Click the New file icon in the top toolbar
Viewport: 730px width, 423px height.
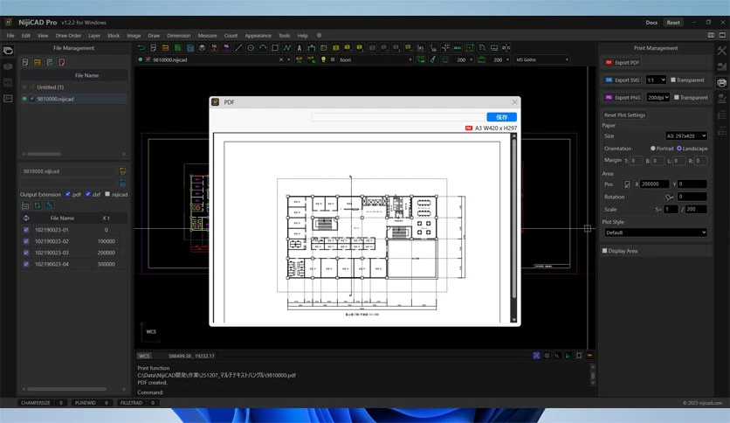(153, 48)
